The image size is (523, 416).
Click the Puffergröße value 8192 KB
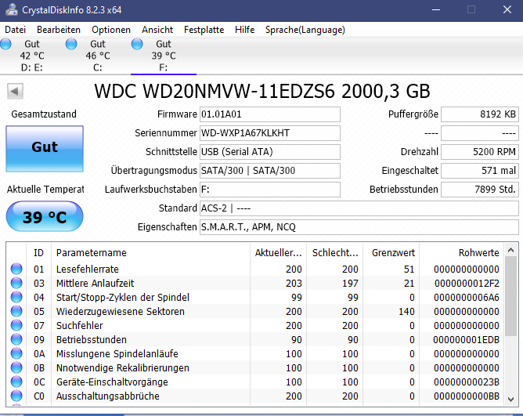point(480,114)
